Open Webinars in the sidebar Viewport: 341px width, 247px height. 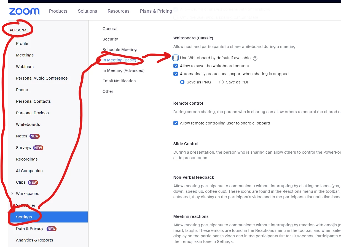pos(25,67)
